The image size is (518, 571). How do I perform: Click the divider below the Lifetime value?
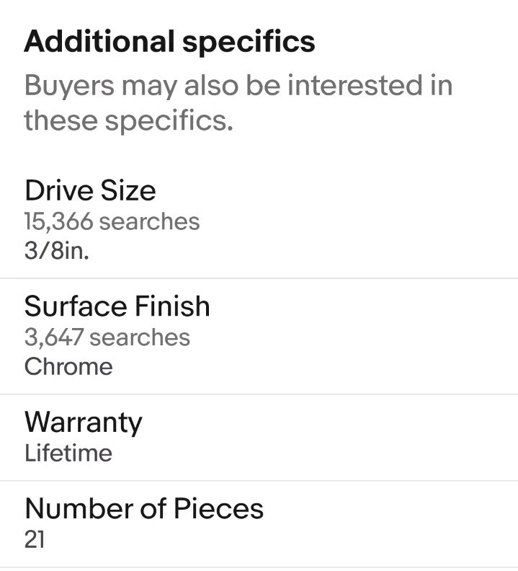point(259,481)
